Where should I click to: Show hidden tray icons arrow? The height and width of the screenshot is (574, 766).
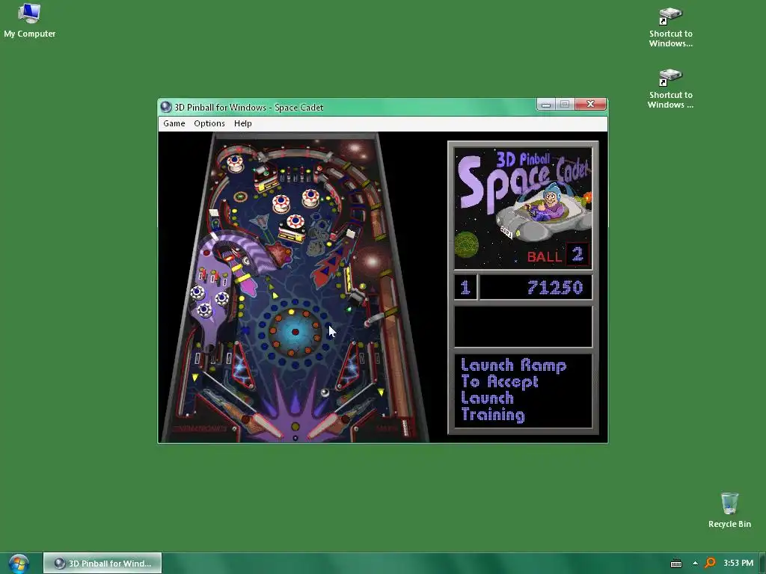pyautogui.click(x=695, y=564)
